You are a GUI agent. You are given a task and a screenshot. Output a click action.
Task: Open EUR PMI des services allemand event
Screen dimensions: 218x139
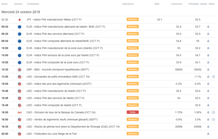pos(55,34)
